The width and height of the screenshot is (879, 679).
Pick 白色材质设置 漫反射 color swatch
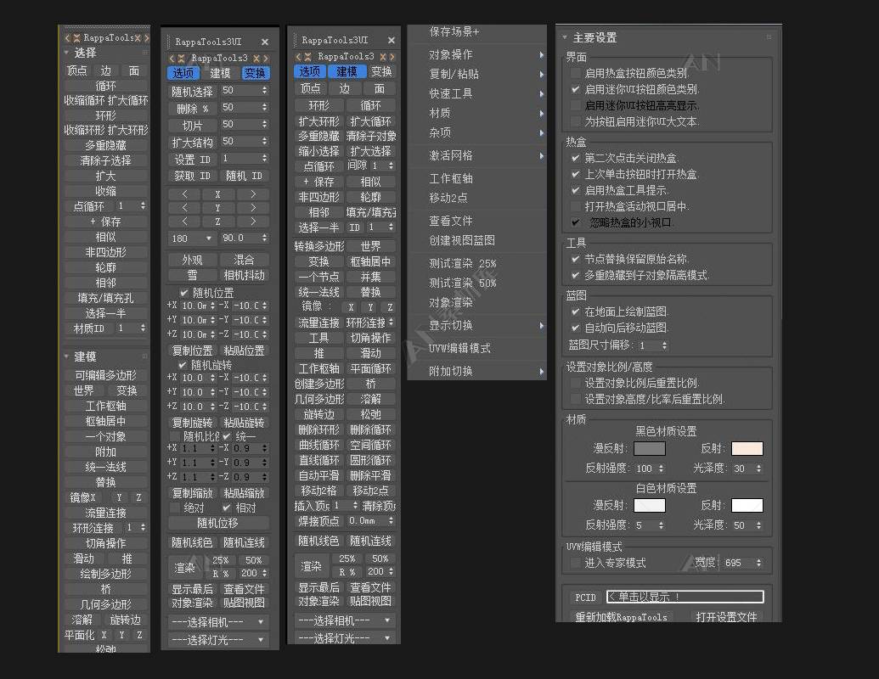[649, 505]
